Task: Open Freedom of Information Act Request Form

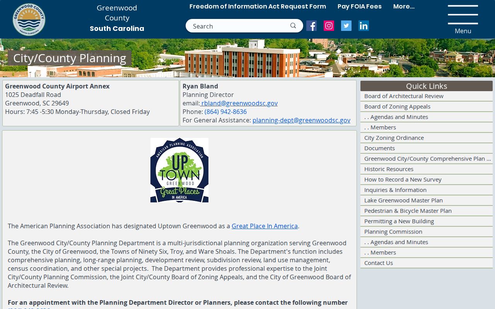Action: click(258, 7)
